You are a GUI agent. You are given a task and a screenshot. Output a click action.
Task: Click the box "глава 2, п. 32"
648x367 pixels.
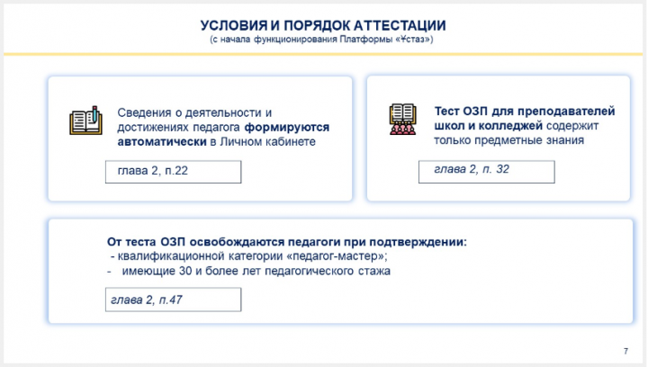click(486, 172)
